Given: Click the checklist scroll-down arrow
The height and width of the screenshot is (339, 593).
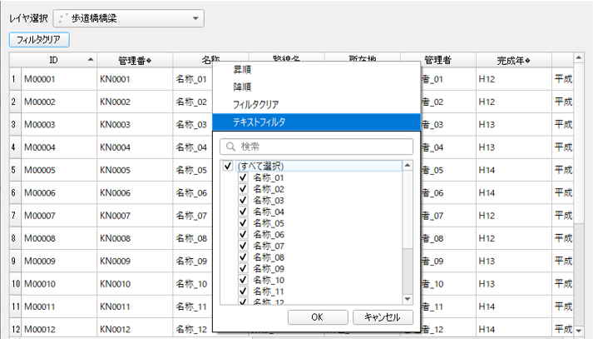Looking at the screenshot, I should click(408, 298).
